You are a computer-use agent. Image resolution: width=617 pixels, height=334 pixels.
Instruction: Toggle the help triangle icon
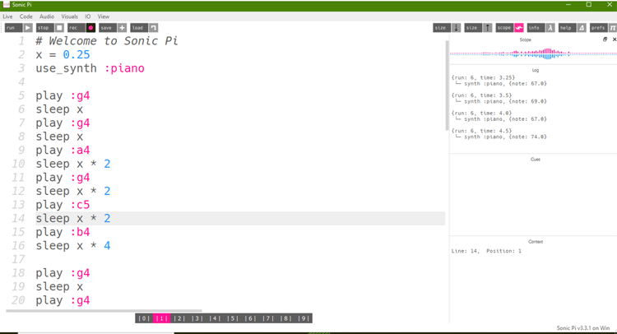point(582,27)
